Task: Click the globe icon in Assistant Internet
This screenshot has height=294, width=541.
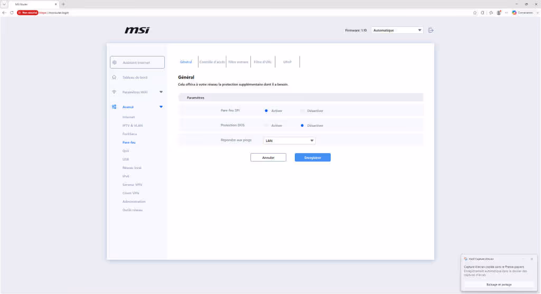Action: (x=115, y=62)
